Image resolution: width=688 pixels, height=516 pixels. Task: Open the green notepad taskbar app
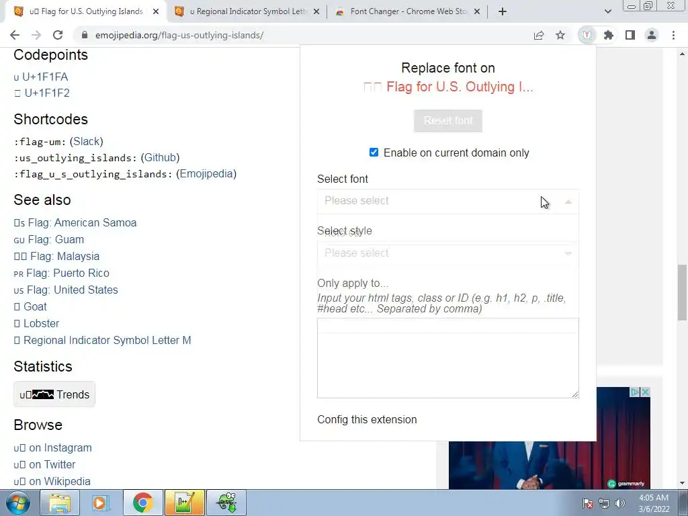coord(184,503)
